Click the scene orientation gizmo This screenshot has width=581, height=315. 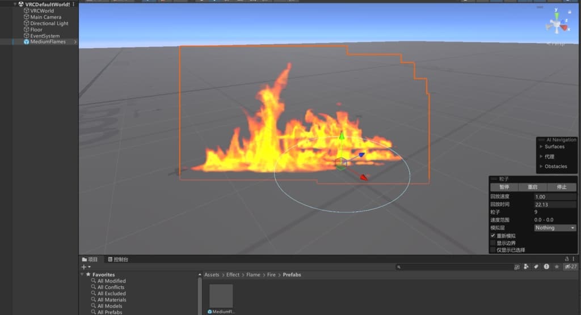point(556,25)
